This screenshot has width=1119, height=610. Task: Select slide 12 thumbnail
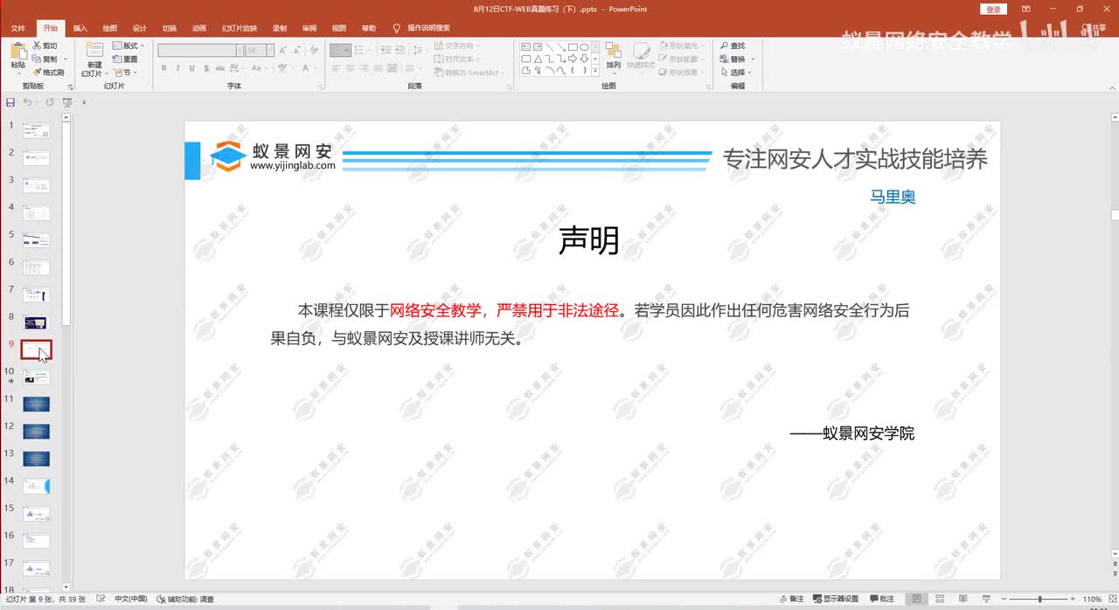[36, 431]
